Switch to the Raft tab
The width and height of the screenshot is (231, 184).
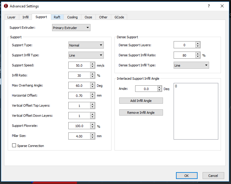click(57, 17)
